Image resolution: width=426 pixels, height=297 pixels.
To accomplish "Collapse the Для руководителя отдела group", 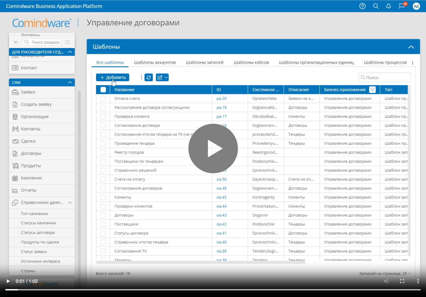I will click(70, 52).
